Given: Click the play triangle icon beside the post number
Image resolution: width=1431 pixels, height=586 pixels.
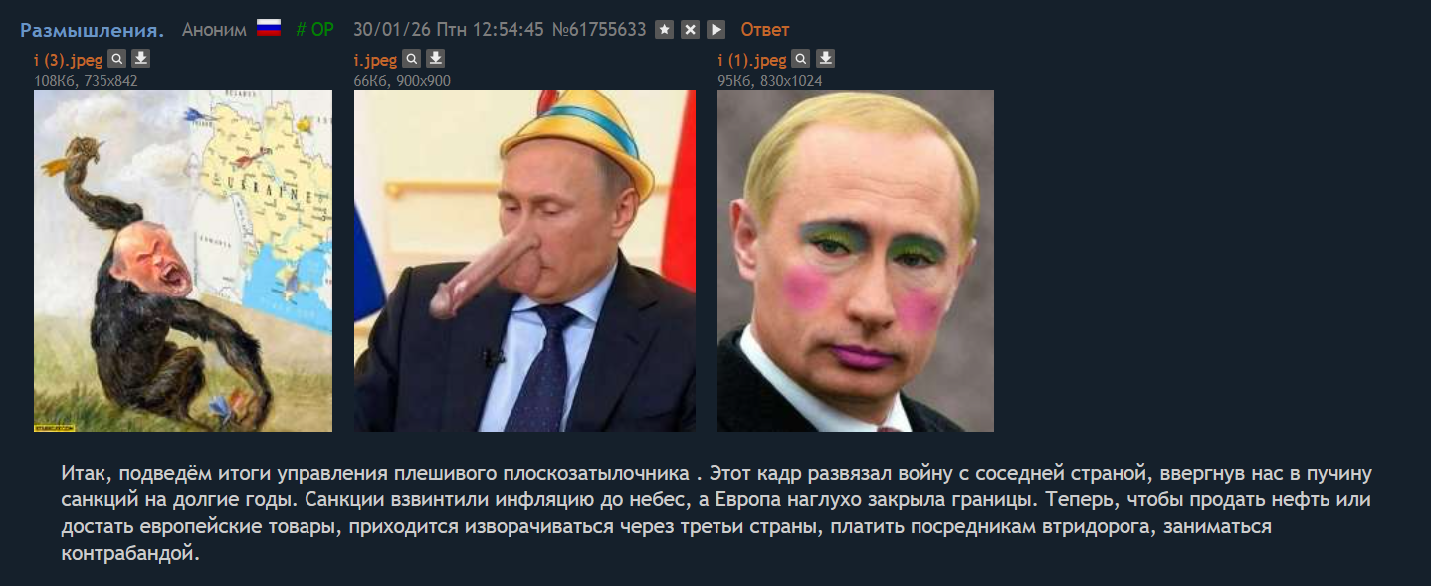Looking at the screenshot, I should [x=716, y=30].
